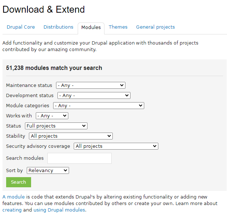Click the 'Search modules' label

25,158
